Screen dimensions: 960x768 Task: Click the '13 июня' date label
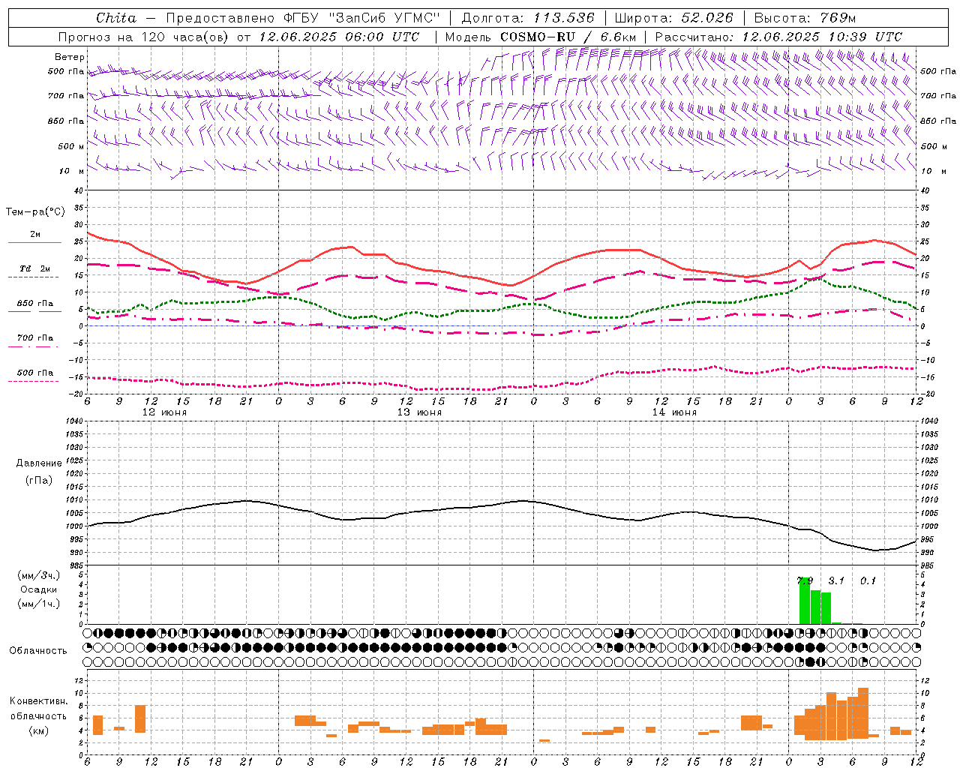[419, 412]
